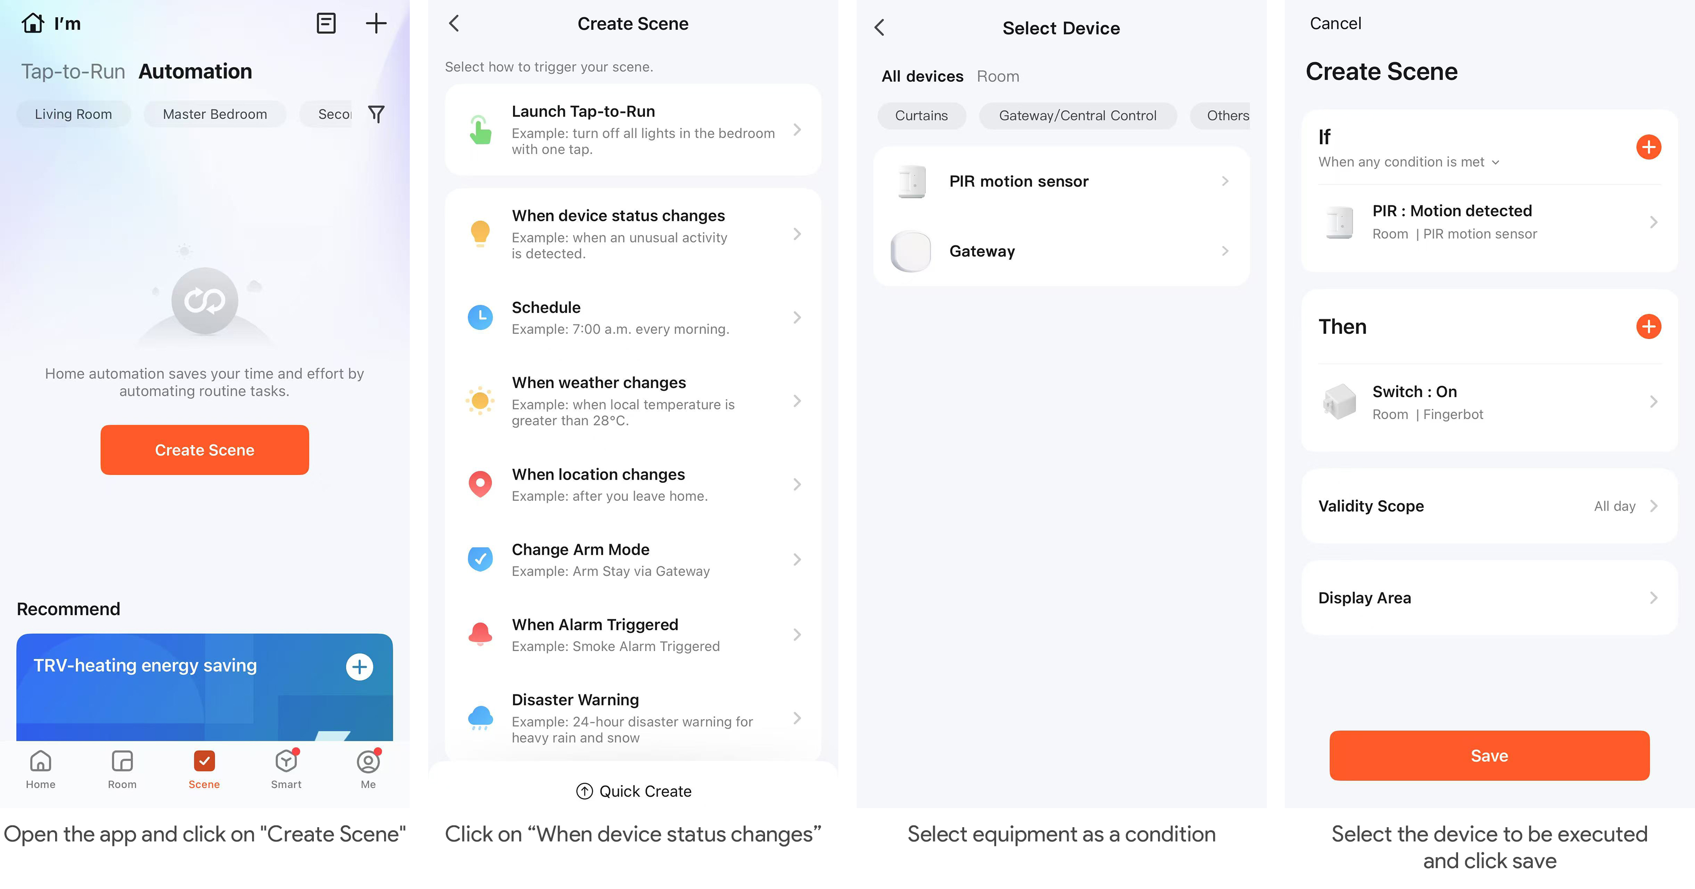This screenshot has height=889, width=1695.
Task: Open the room filter funnel icon
Action: click(x=377, y=114)
